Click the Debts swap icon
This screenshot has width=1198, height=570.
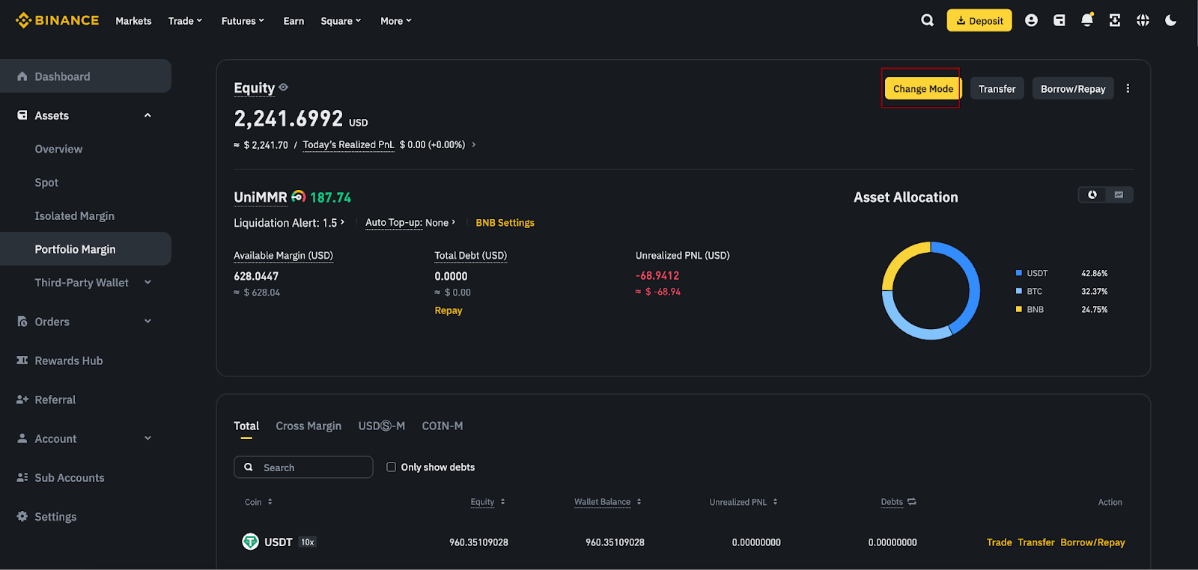[x=912, y=502]
